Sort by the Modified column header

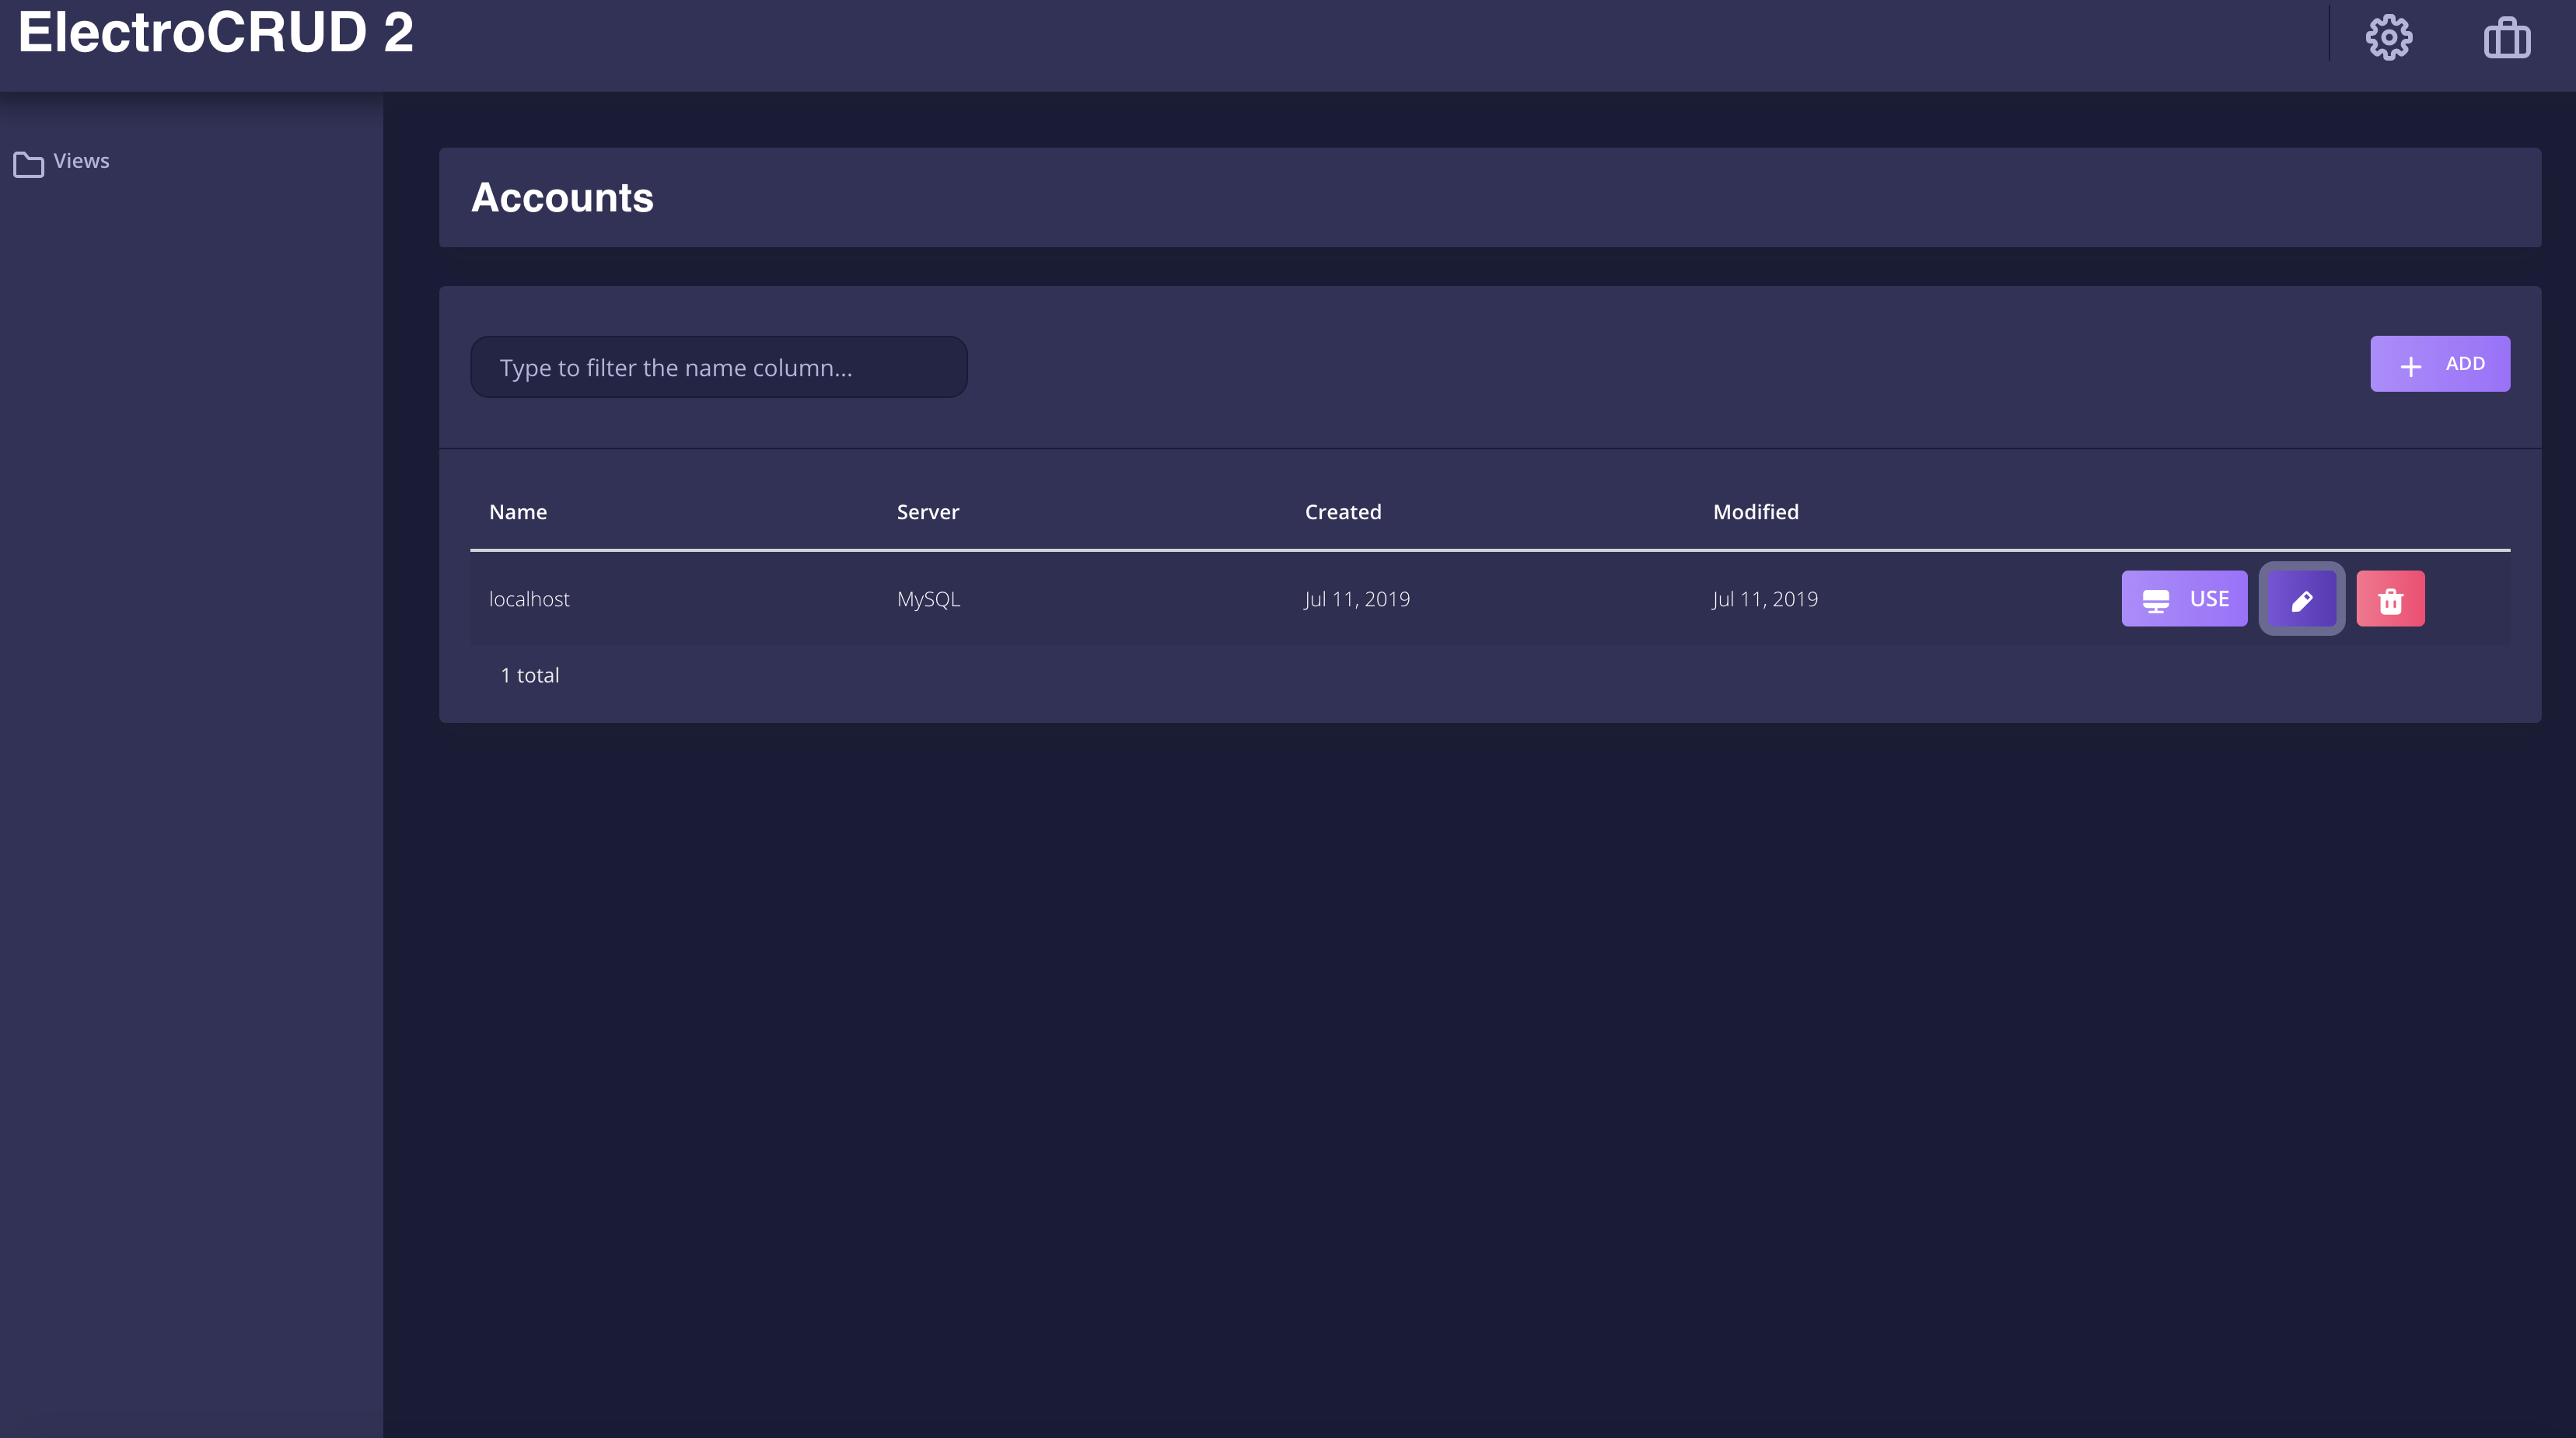(1755, 512)
